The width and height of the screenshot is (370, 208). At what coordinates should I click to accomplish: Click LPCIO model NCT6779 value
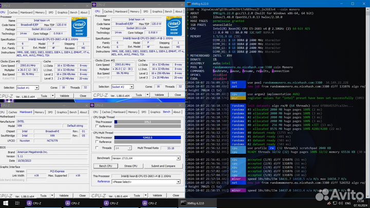[52, 141]
